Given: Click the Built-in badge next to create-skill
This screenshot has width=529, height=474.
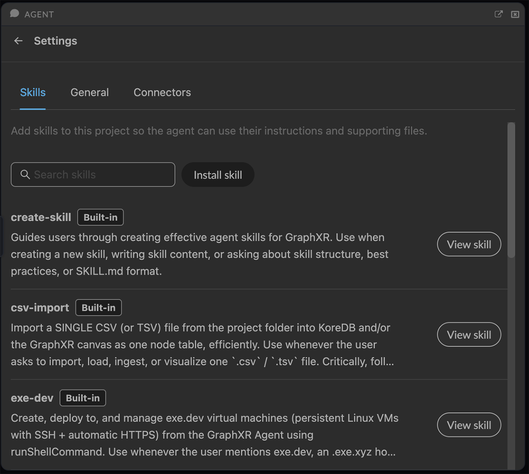Looking at the screenshot, I should click(x=101, y=217).
